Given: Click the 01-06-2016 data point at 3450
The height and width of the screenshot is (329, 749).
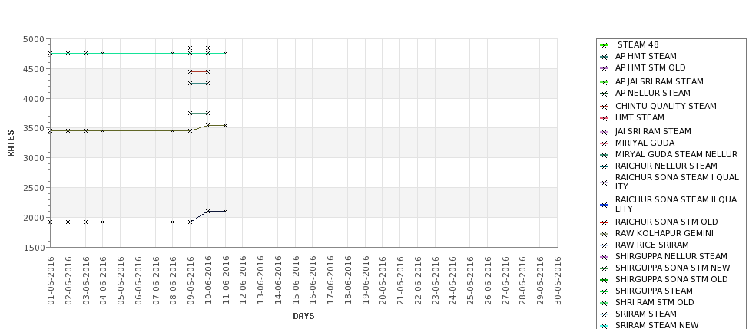Looking at the screenshot, I should click(x=51, y=130).
